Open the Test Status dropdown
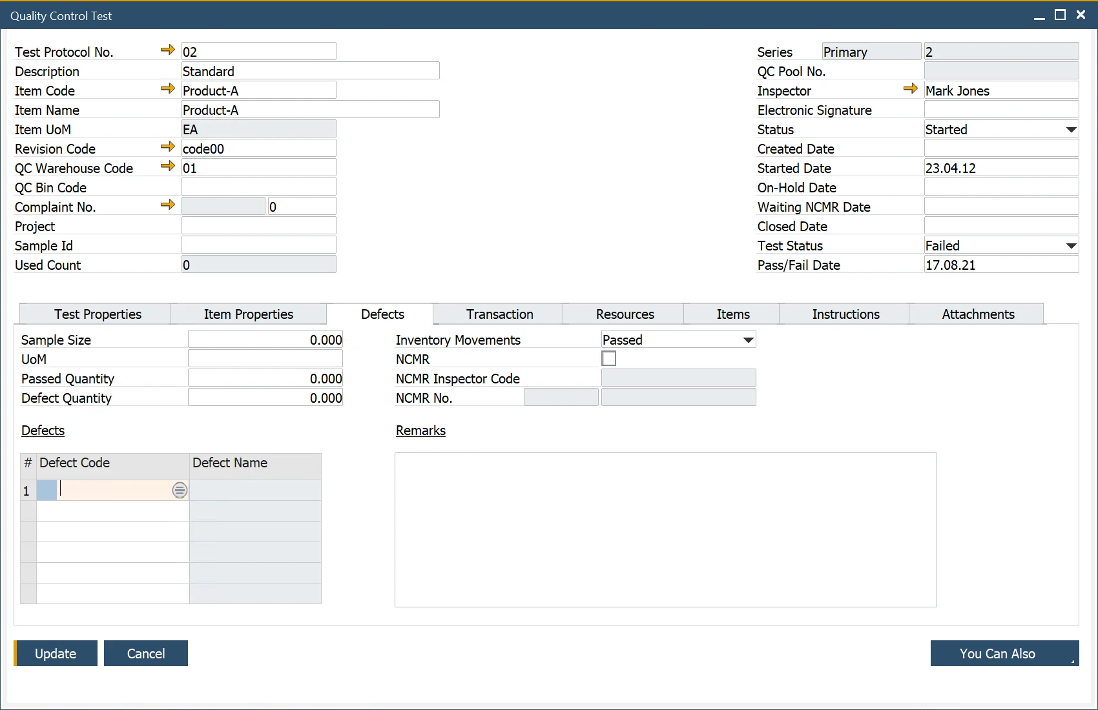This screenshot has width=1098, height=710. tap(1071, 246)
